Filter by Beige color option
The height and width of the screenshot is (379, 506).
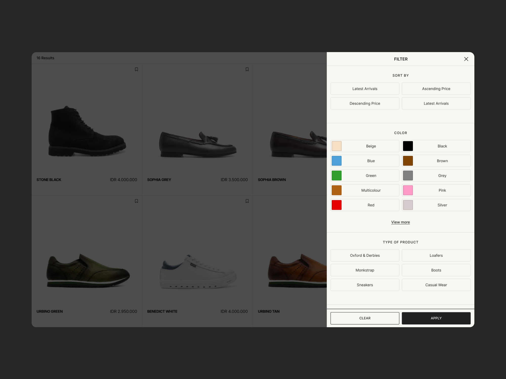[x=365, y=146]
